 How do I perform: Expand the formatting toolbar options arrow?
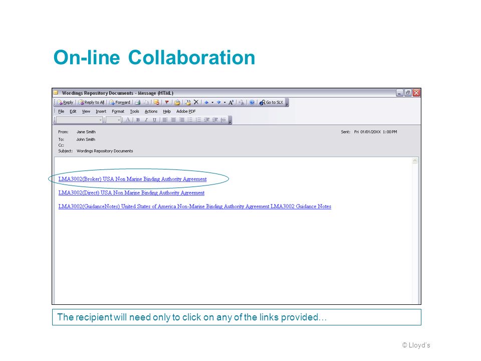click(230, 121)
